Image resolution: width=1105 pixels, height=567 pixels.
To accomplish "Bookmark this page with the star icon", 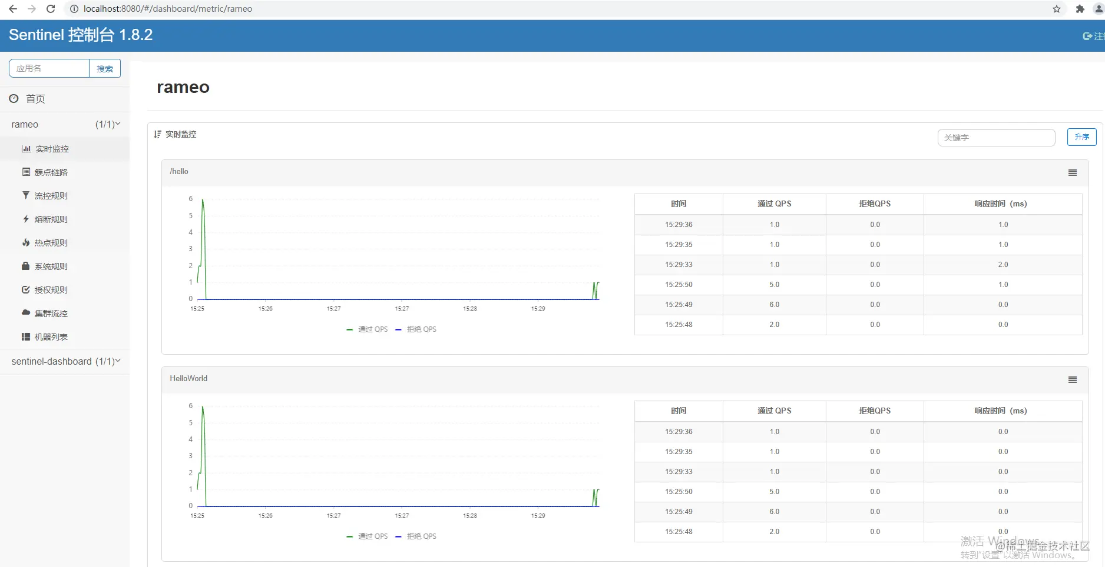I will click(x=1057, y=9).
